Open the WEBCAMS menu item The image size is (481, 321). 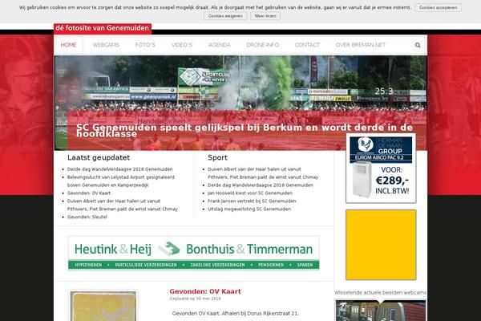[106, 45]
